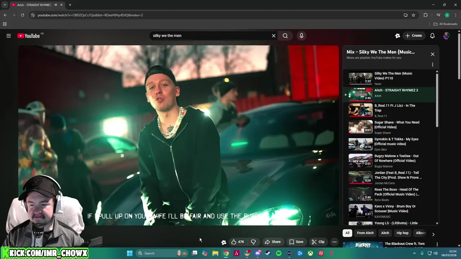Play Silky We The Men playlist item
461x259 pixels.
pyautogui.click(x=389, y=78)
